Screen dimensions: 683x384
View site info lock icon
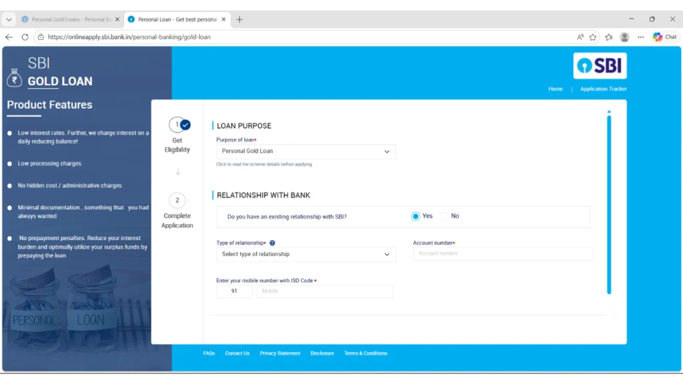click(x=41, y=37)
